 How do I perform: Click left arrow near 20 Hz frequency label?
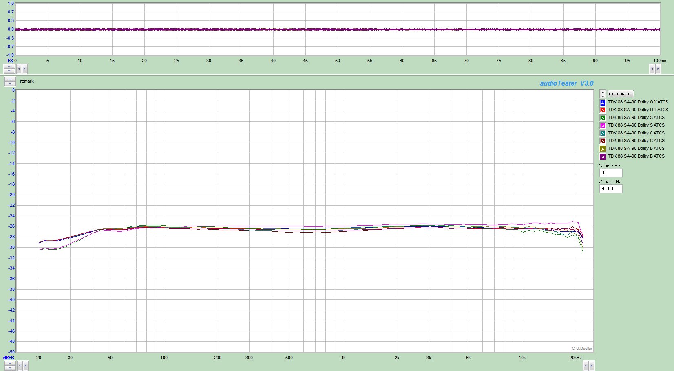(x=19, y=366)
